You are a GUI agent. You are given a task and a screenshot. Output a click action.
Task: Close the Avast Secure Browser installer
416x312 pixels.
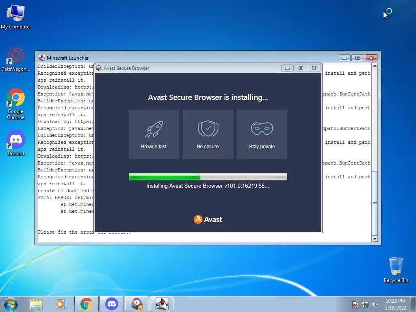click(x=314, y=68)
